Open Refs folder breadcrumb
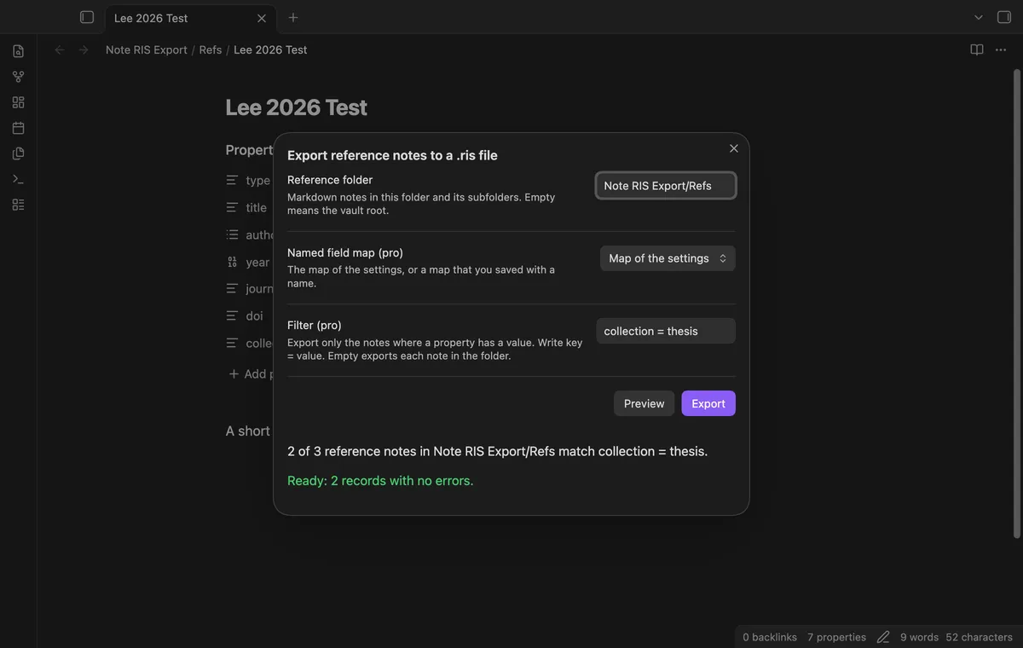 pyautogui.click(x=211, y=50)
